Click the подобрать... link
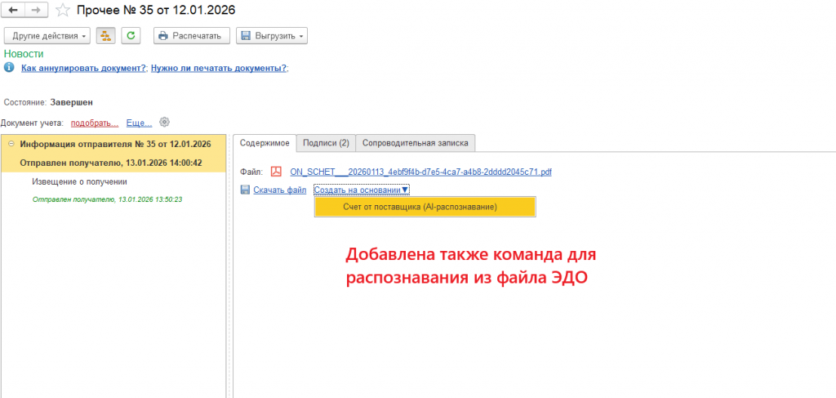The width and height of the screenshot is (836, 398). [95, 123]
